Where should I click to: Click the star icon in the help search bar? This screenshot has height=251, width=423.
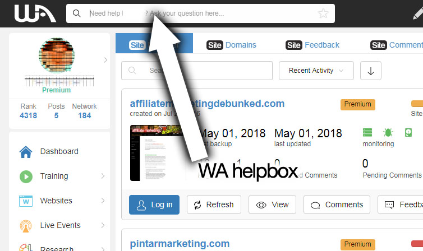coord(323,13)
